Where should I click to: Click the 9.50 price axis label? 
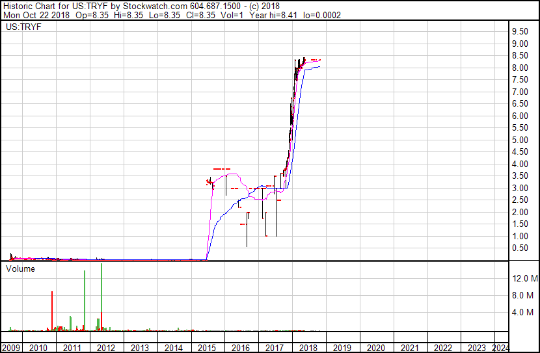point(520,32)
